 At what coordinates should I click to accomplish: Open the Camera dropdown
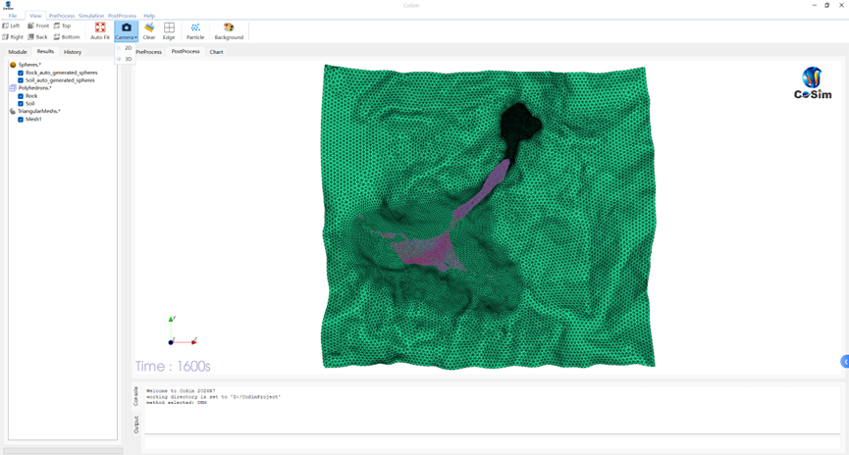coord(127,30)
